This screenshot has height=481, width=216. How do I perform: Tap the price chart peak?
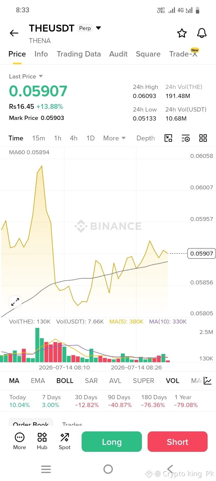(41, 166)
